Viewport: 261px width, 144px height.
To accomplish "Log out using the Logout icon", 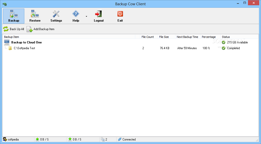I will 99,14.
